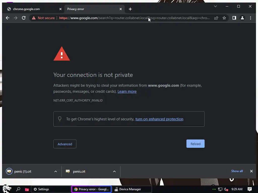This screenshot has height=193, width=258.
Task: Follow the turn on enhanced protection link
Action: click(x=159, y=119)
